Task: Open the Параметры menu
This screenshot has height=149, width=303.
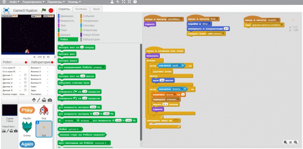Action: pyautogui.click(x=56, y=2)
